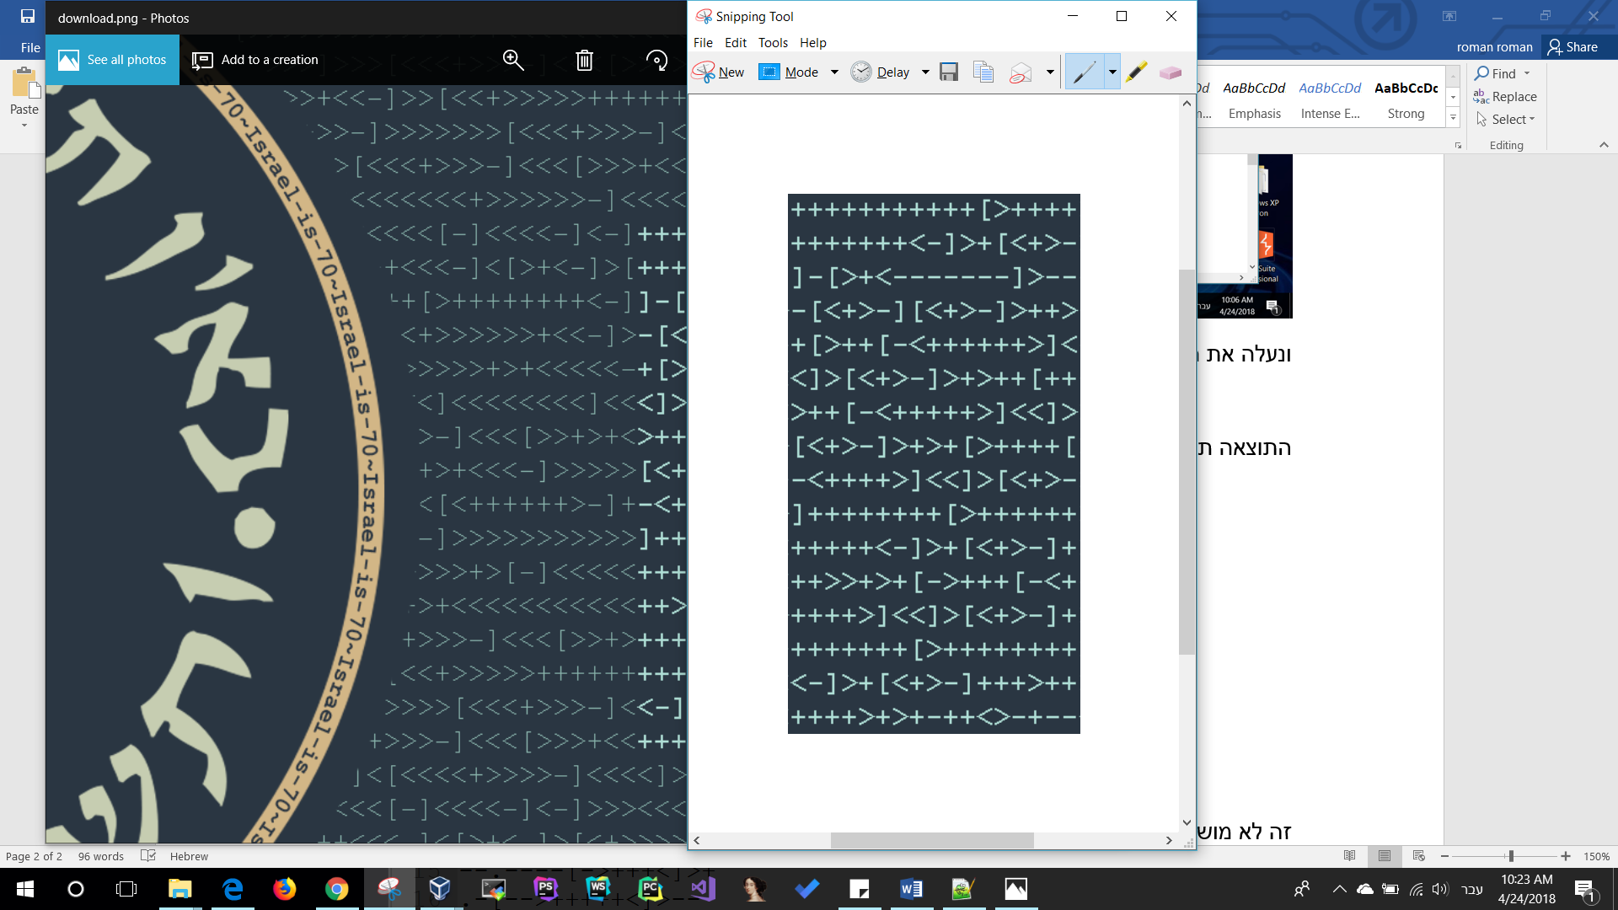Click the See all photos button

112,60
